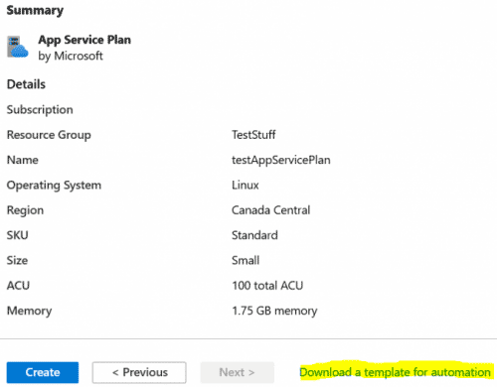Select the Standard SKU value
The image size is (497, 387).
pos(254,235)
